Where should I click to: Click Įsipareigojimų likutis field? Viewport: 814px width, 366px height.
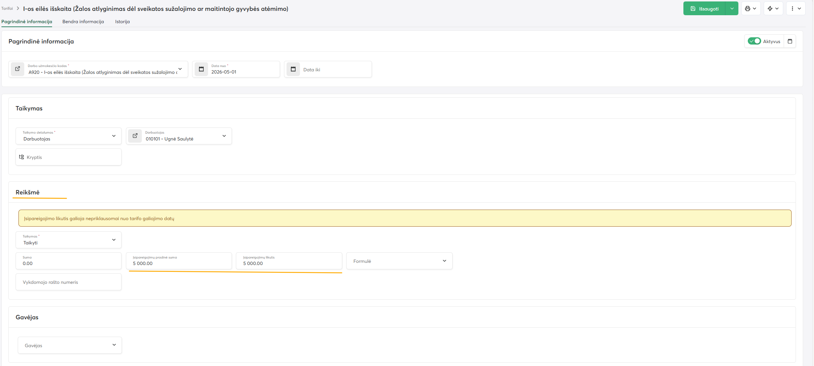(x=289, y=261)
